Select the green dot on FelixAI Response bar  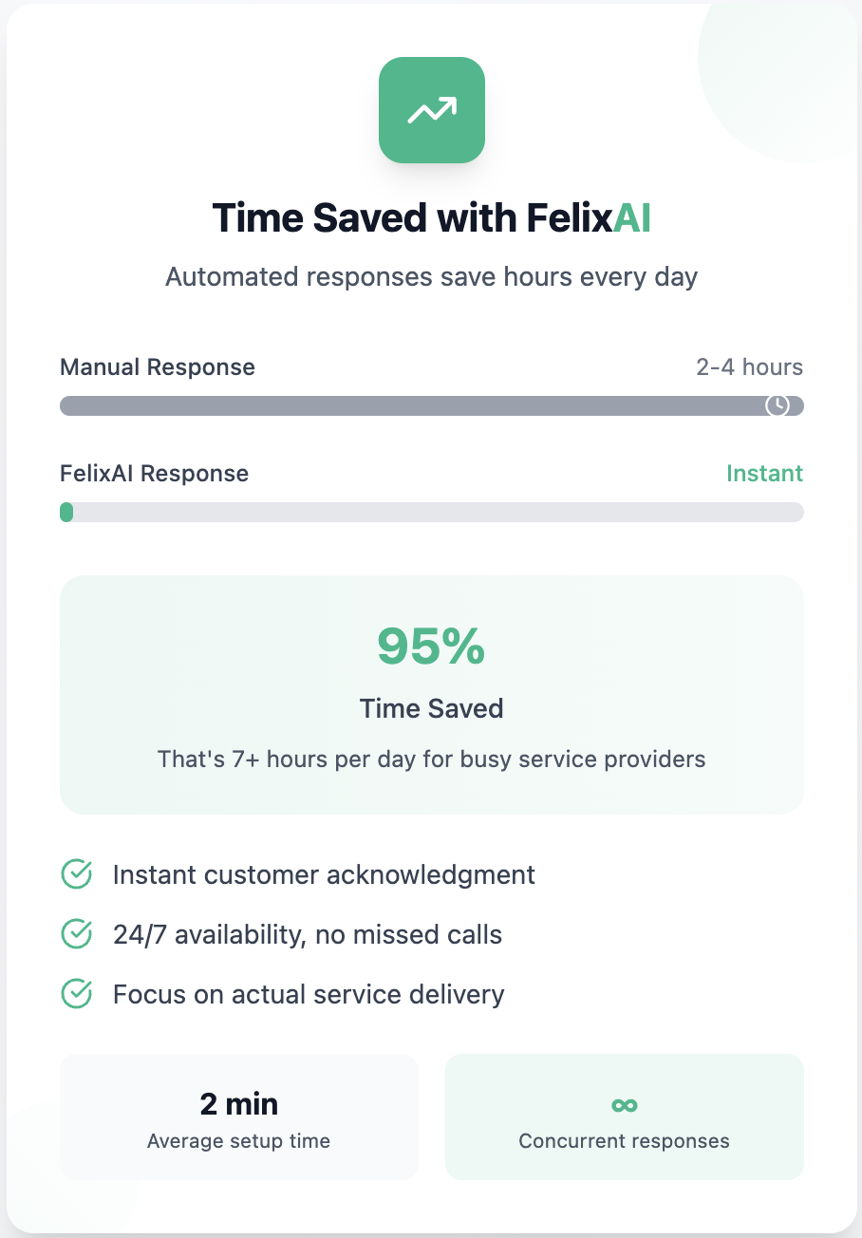pos(66,512)
